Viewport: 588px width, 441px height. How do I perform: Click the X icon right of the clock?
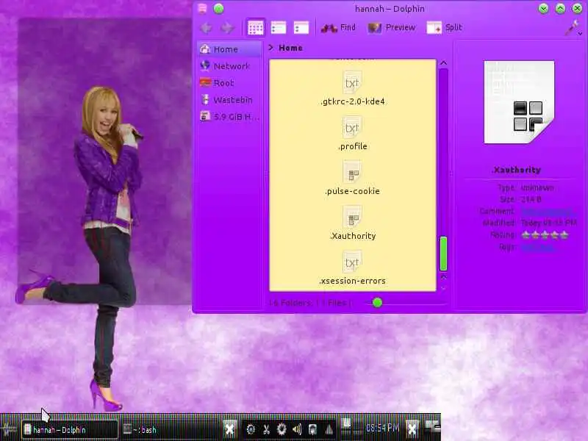(x=412, y=429)
